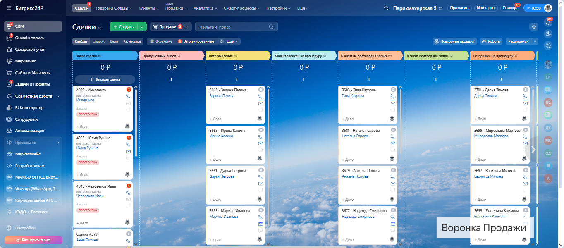The height and width of the screenshot is (248, 564).
Task: Open the Зарина Петина contact link
Action: point(222,96)
